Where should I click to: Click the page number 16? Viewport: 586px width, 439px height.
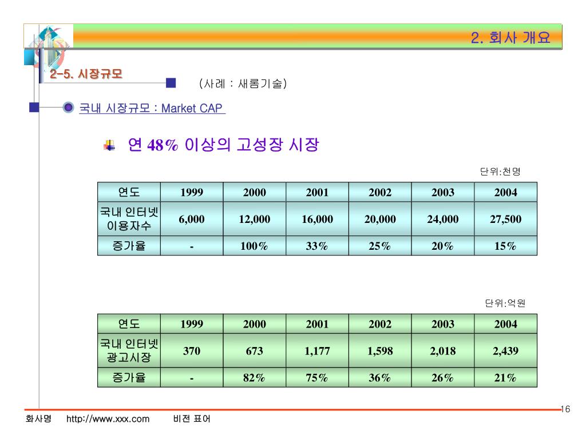pos(565,409)
